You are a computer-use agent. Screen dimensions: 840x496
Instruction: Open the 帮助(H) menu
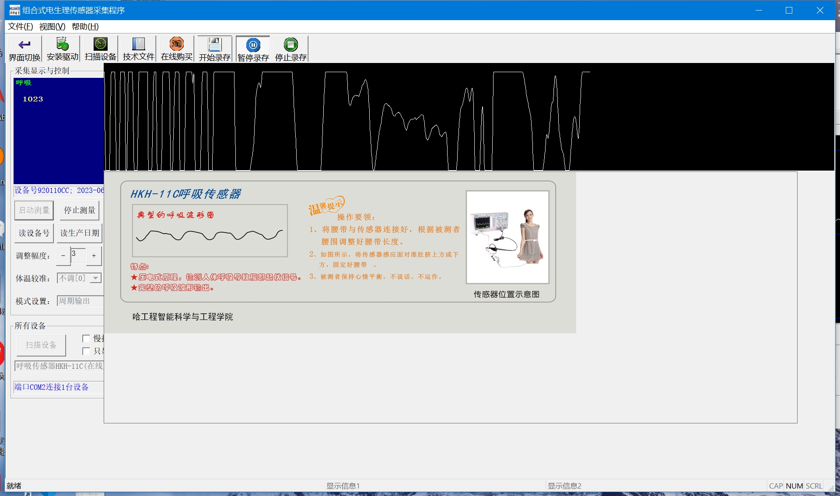[85, 27]
